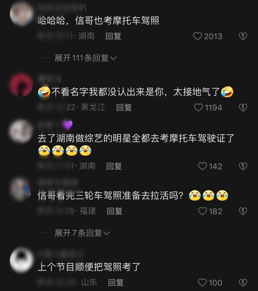Dislike the Shandong comment with 100 likes
The width and height of the screenshot is (258, 291).
click(x=243, y=283)
